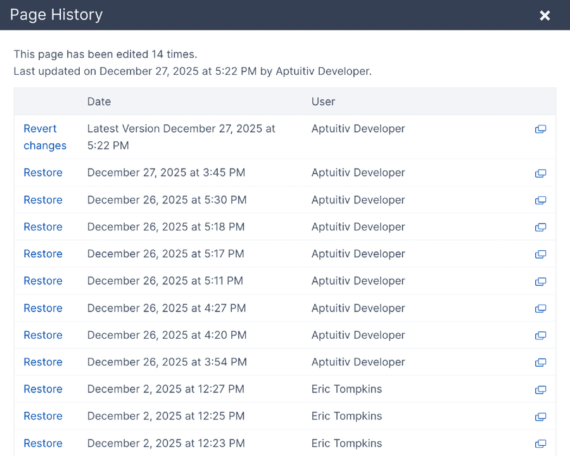This screenshot has width=570, height=456.
Task: Restore Eric Tompkins' 12:27 PM edit
Action: click(x=42, y=389)
